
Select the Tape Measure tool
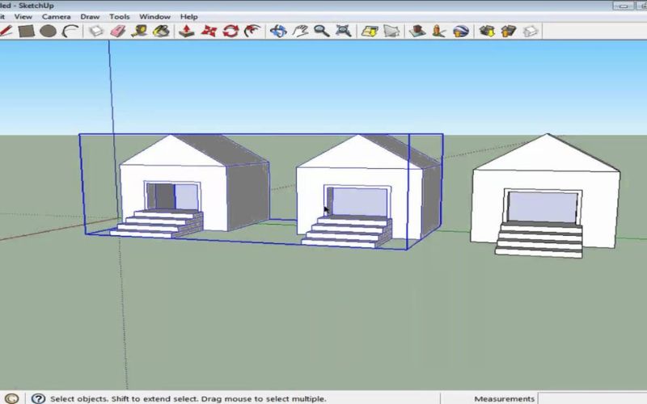(139, 31)
